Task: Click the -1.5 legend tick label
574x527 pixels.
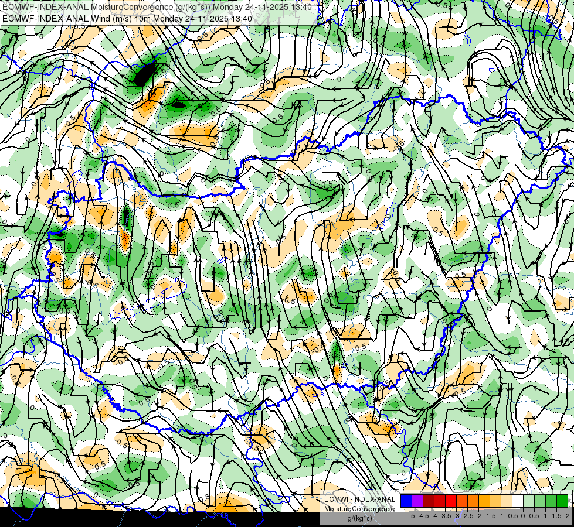Action: 490,516
